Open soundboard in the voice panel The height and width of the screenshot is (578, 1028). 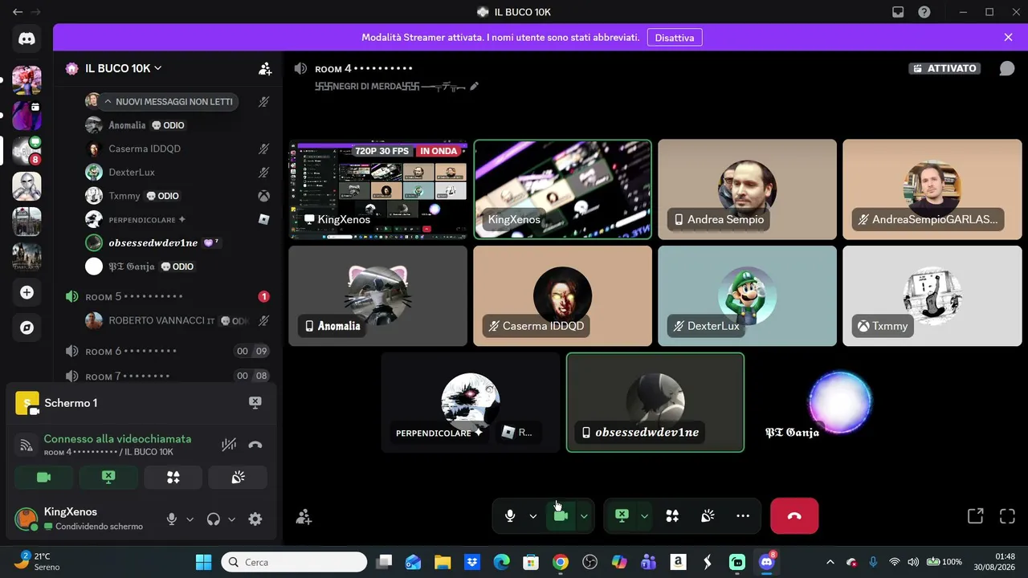(x=238, y=477)
